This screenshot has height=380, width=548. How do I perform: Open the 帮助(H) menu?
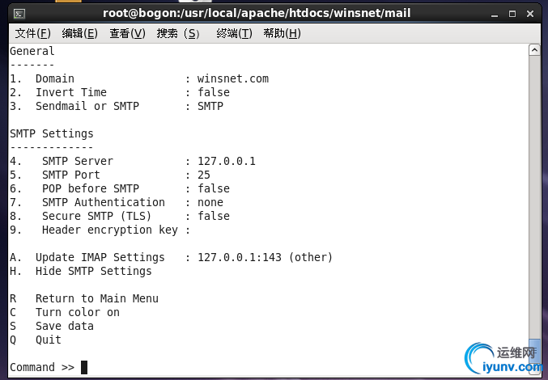point(282,33)
